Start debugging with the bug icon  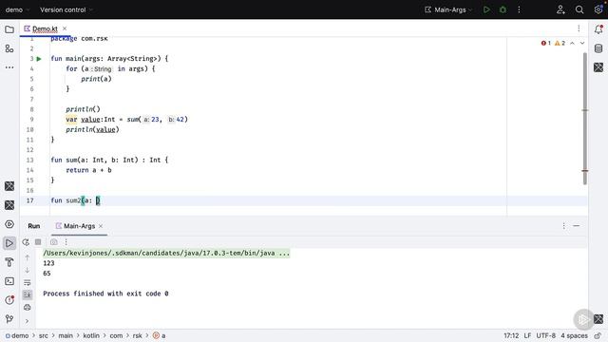pos(503,9)
